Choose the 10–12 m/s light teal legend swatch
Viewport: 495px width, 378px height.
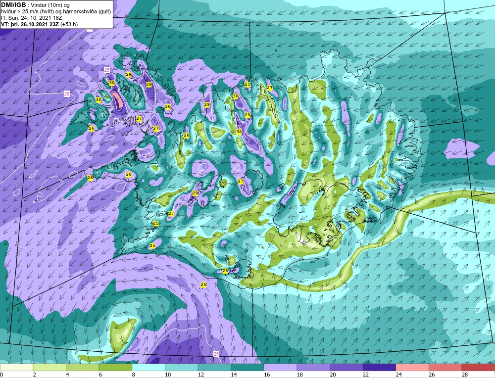pos(182,368)
